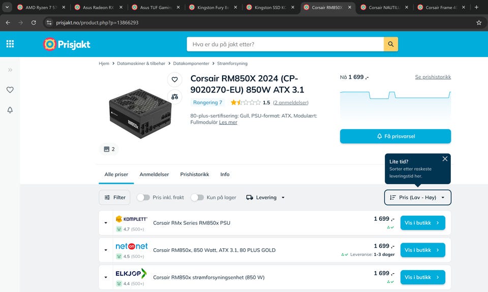Close the Asus Radeon RX tab
The width and height of the screenshot is (488, 292).
[x=121, y=7]
